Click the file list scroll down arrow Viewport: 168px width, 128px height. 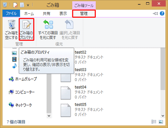coord(163,116)
